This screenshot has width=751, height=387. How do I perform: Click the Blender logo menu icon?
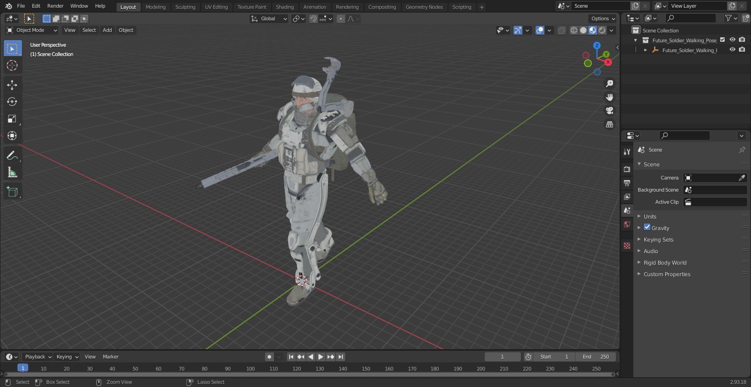pos(8,6)
